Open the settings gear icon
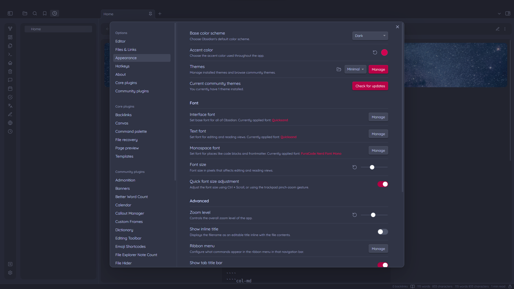Image resolution: width=514 pixels, height=289 pixels. (10, 273)
